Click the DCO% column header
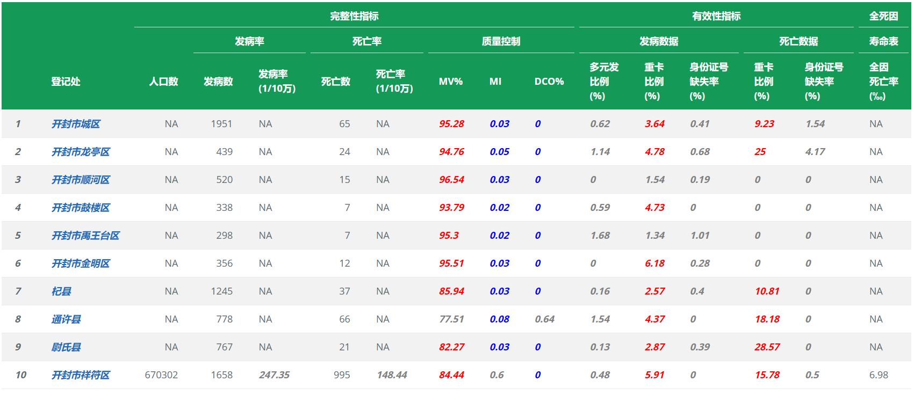Screen dimensions: 914x396 click(x=549, y=82)
